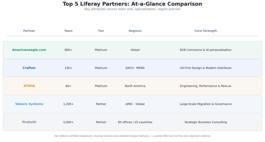Select the 'XTIVIA' partner name
The image size is (265, 142).
pos(29,86)
